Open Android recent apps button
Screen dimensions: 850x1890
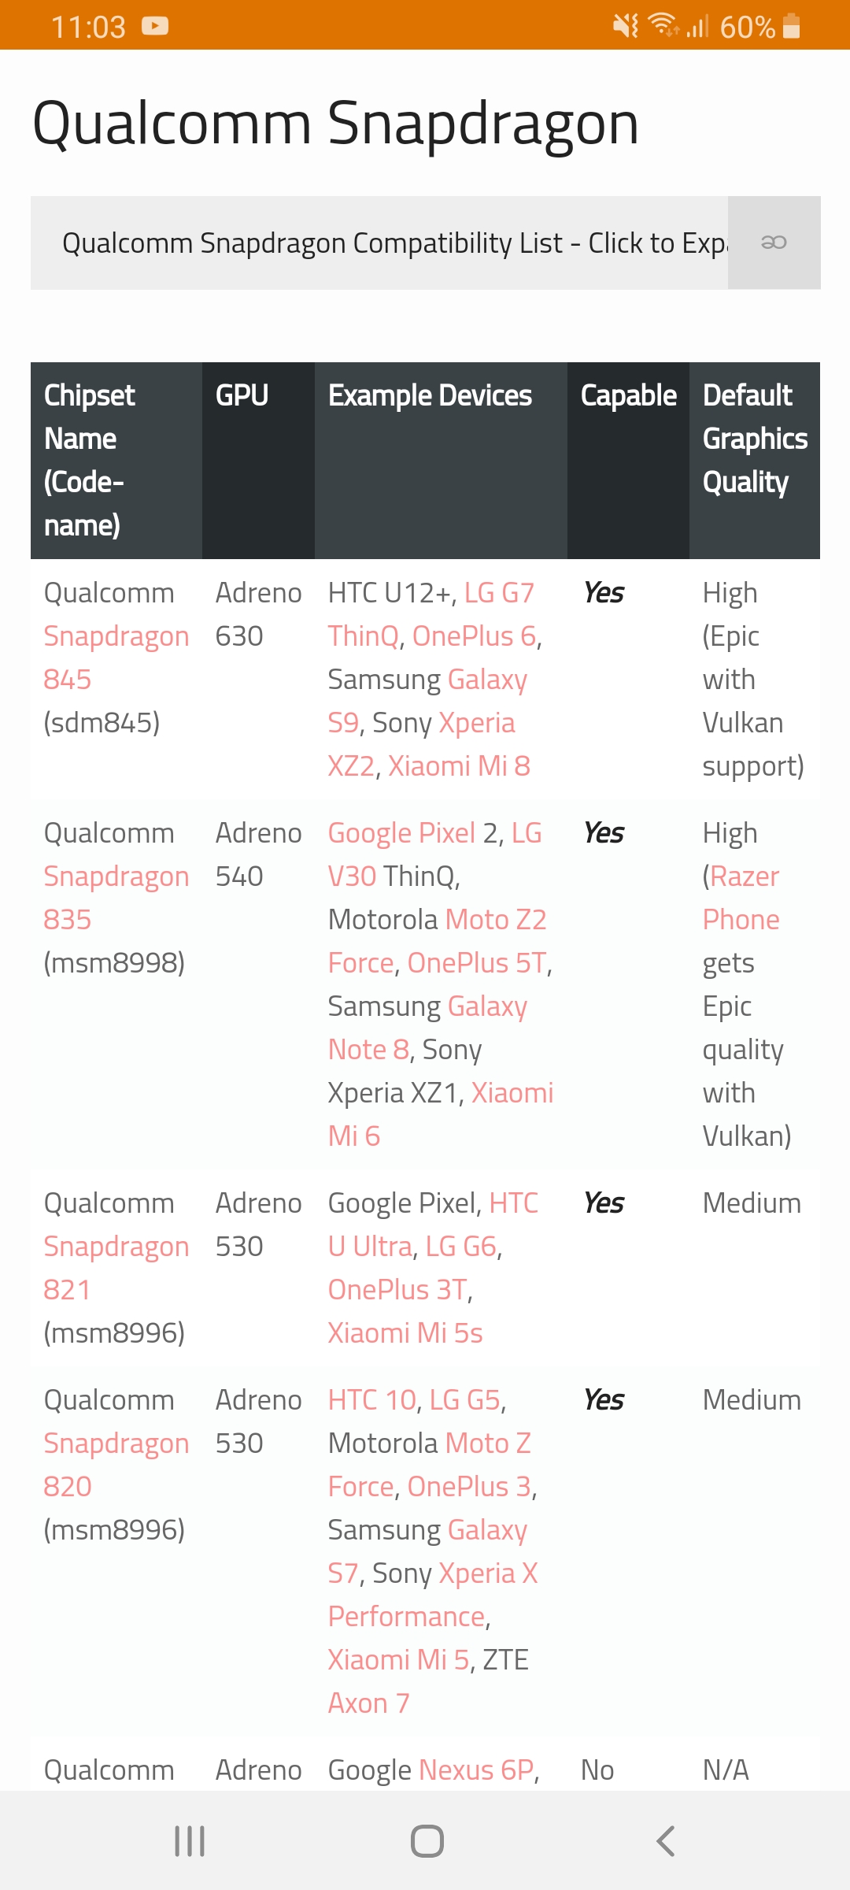click(x=190, y=1841)
